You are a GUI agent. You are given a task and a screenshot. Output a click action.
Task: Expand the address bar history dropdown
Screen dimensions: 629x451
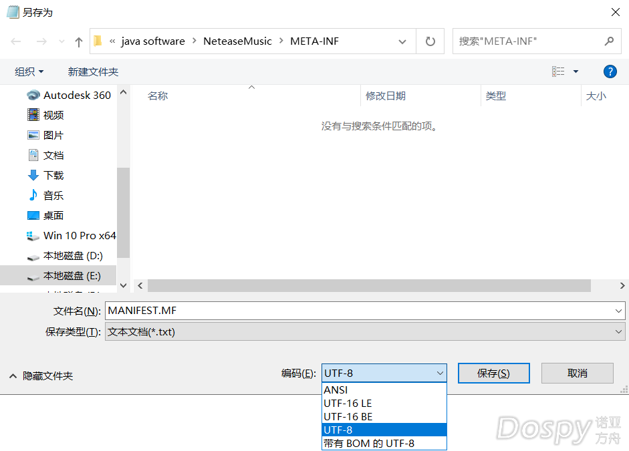tap(402, 41)
